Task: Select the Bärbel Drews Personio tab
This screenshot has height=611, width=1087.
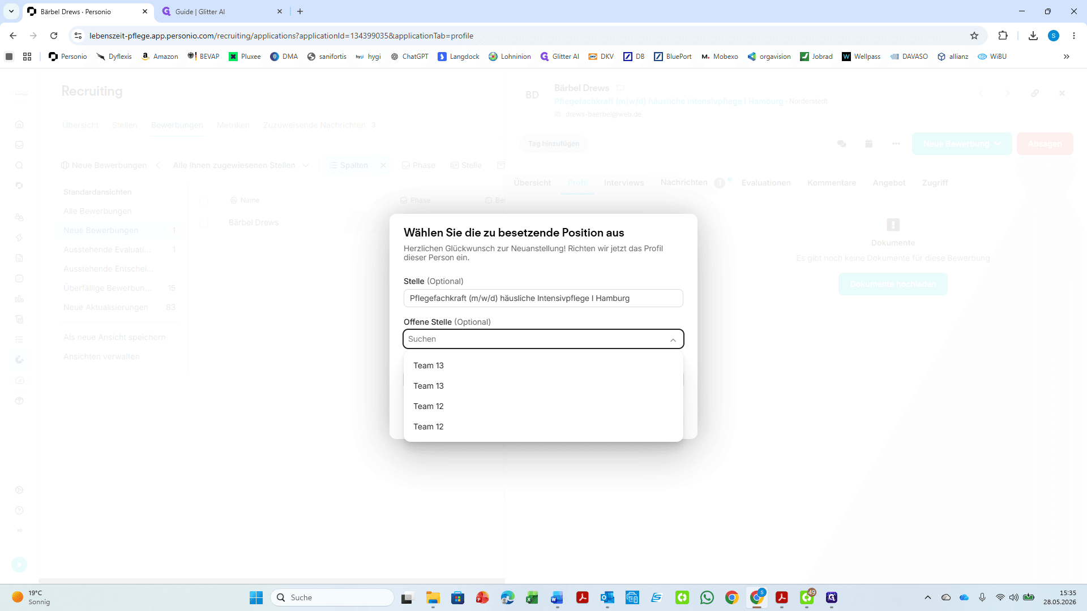Action: (88, 11)
